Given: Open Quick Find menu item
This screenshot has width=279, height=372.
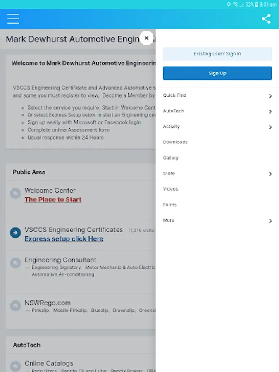Looking at the screenshot, I should pos(174,95).
